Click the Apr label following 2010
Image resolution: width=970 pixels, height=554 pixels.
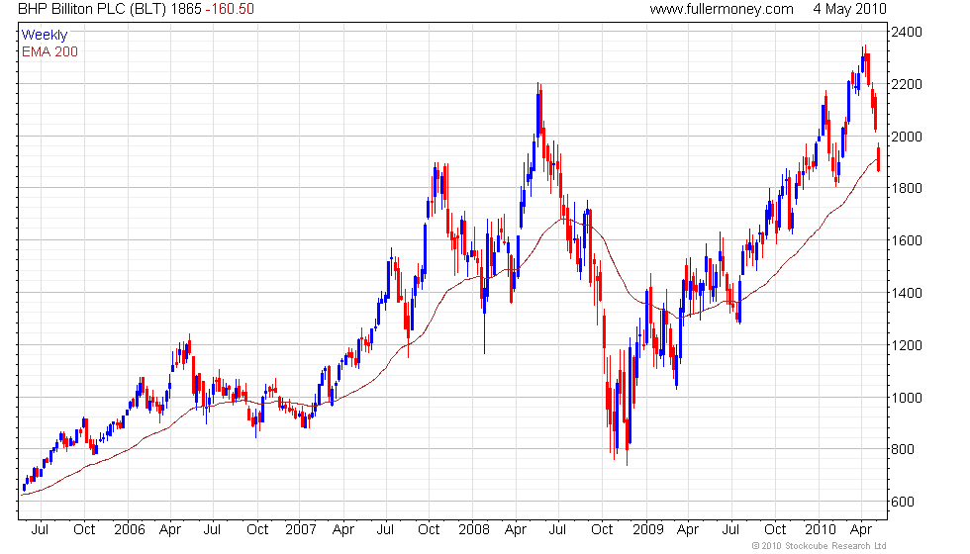tap(861, 530)
